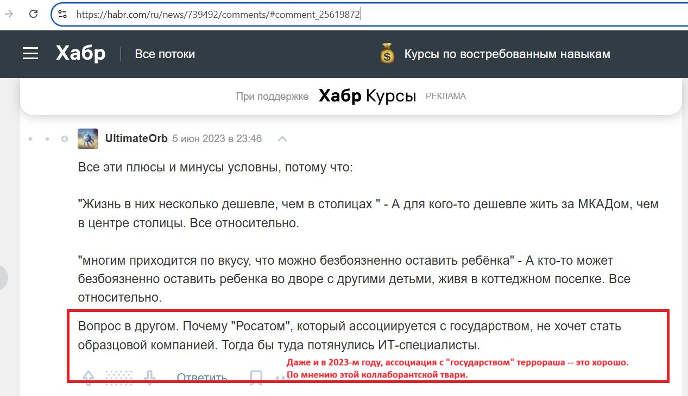The image size is (688, 396).
Task: Open the hamburger menu on Хабр
Action: click(30, 54)
